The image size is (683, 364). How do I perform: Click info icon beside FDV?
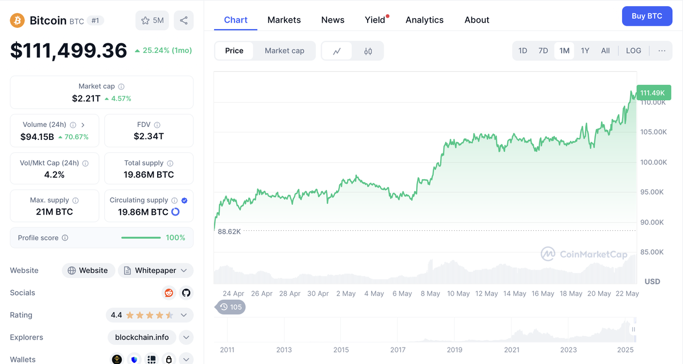coord(157,125)
